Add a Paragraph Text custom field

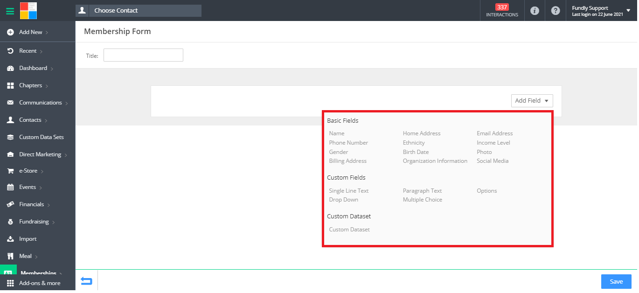[422, 191]
